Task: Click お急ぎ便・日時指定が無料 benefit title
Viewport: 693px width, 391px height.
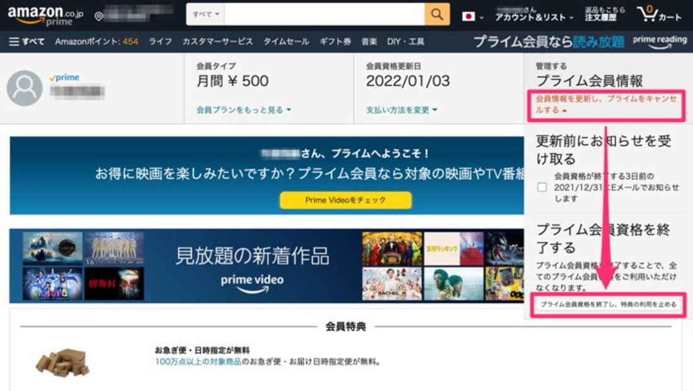Action: (202, 350)
